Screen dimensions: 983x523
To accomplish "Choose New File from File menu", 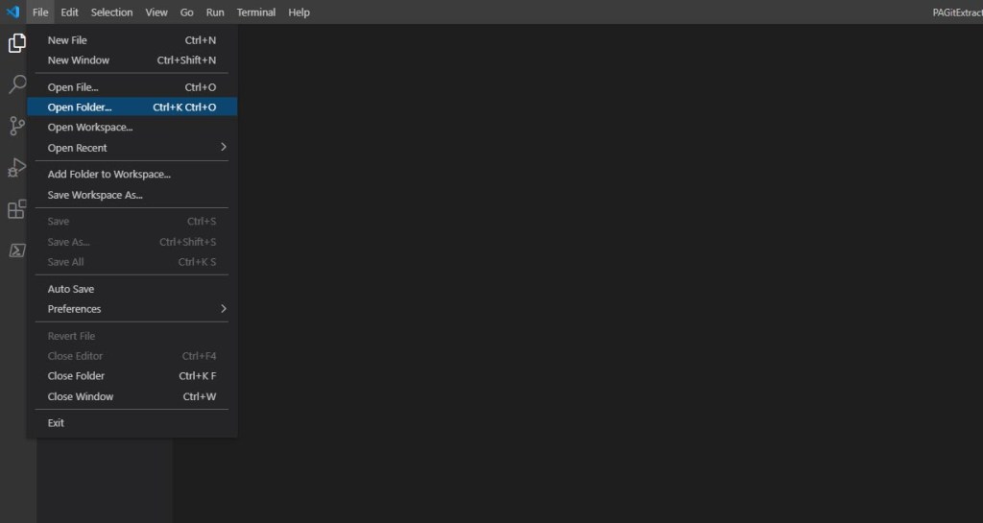I will pos(67,40).
